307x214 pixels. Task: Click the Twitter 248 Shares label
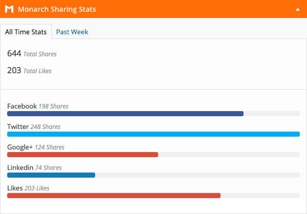(34, 126)
